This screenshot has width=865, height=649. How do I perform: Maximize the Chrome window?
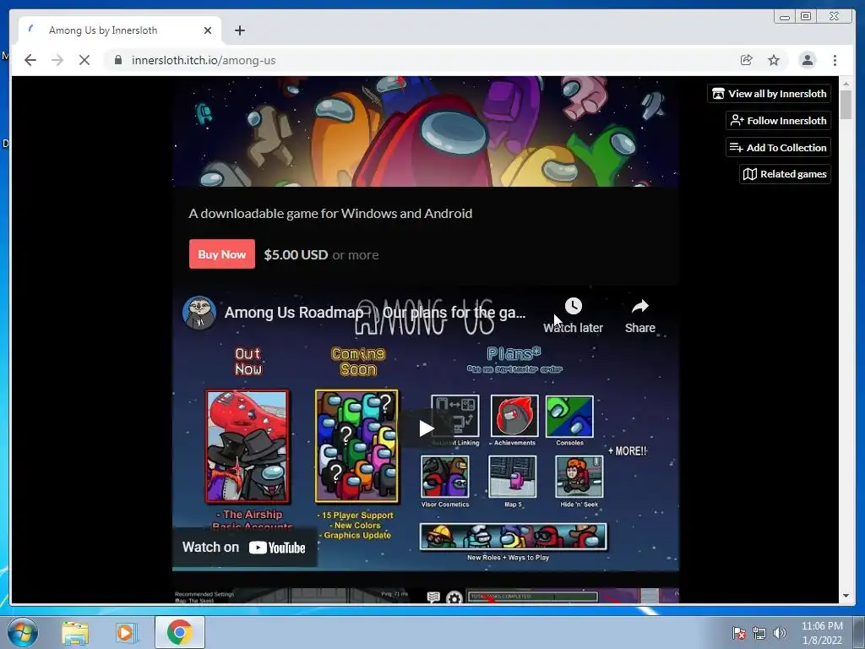pyautogui.click(x=806, y=17)
